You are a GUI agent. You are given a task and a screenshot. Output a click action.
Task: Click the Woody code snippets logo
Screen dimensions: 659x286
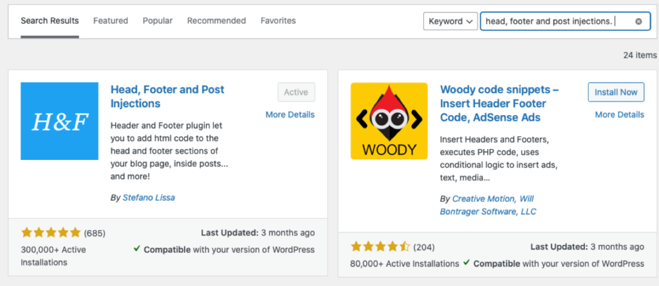(x=389, y=121)
